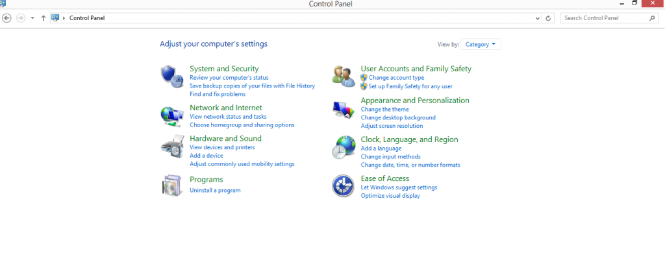Open the Hardware and Sound printer icon
The image size is (665, 264).
coord(172,147)
